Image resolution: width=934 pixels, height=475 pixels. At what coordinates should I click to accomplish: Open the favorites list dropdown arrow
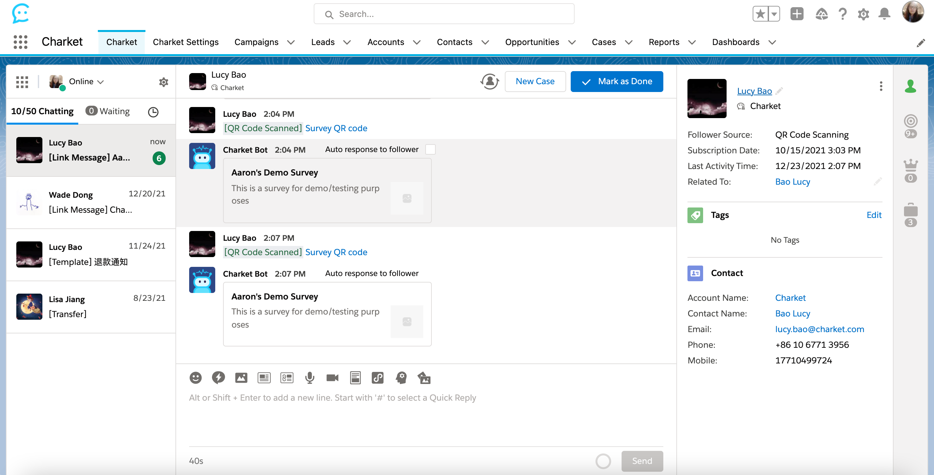(774, 14)
